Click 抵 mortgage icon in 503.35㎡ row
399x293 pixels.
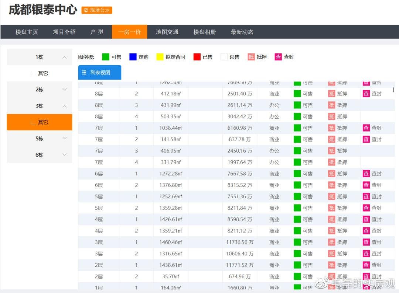pos(331,116)
